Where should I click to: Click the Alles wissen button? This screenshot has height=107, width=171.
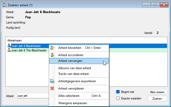[157, 92]
